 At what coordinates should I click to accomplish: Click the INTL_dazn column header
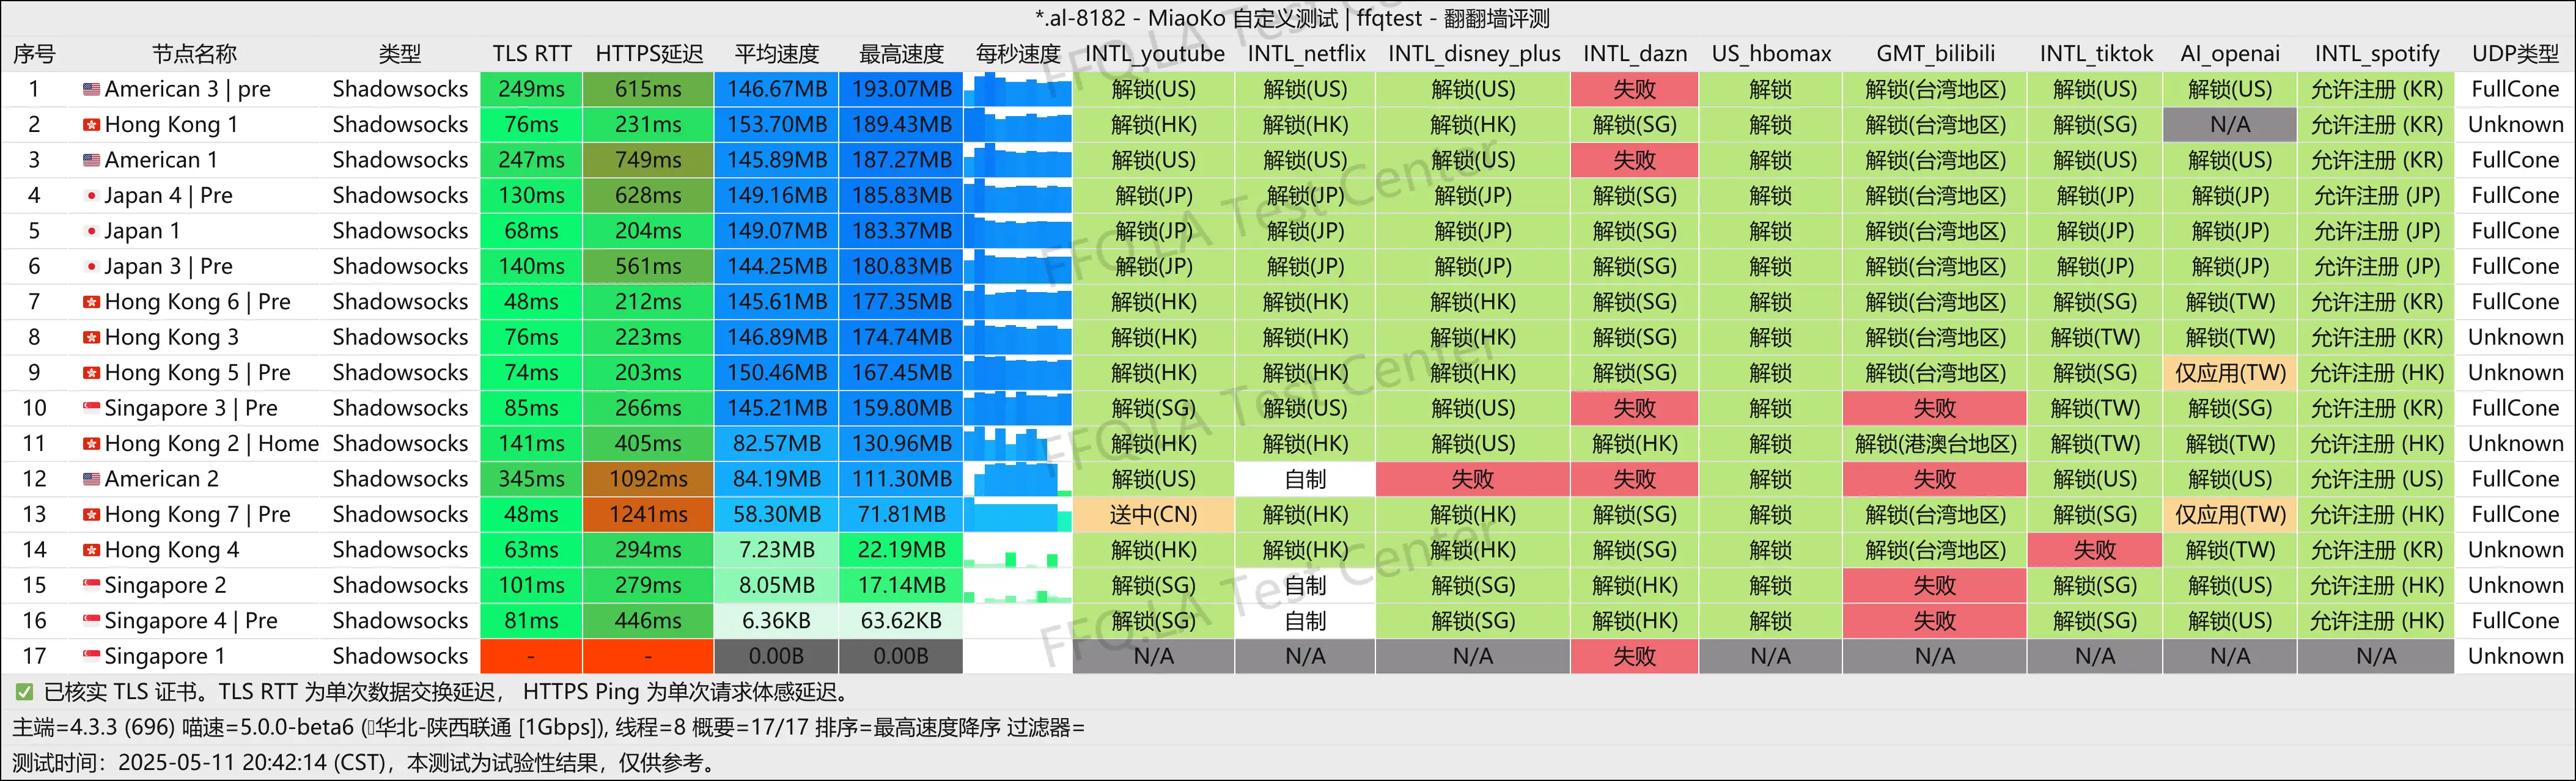pos(1634,54)
